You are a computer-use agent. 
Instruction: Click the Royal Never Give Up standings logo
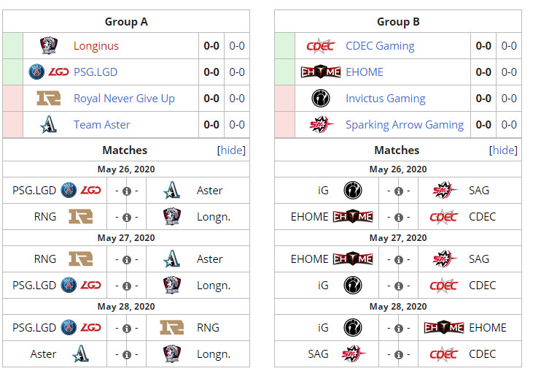coord(49,99)
